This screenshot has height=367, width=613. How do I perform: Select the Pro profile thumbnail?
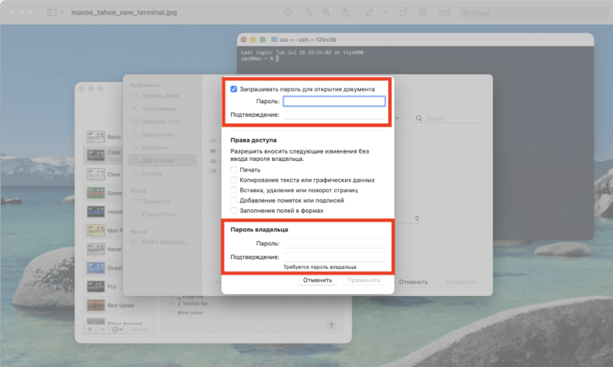(96, 286)
